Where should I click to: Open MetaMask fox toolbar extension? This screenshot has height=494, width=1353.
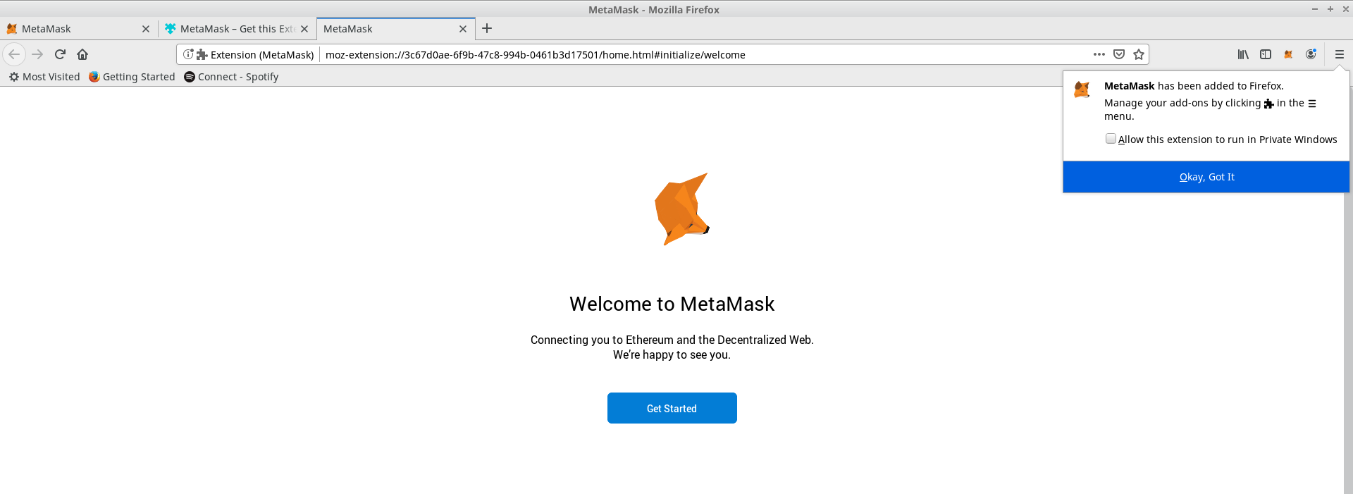[1288, 54]
